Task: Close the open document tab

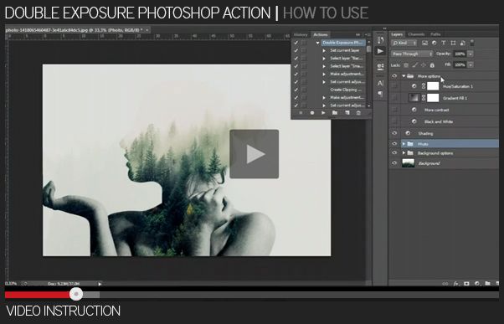Action: 147,30
